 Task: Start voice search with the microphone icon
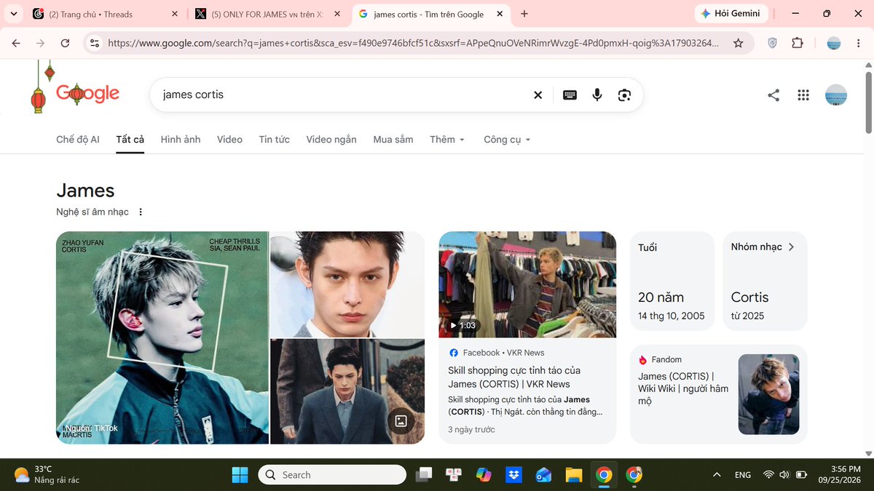point(597,95)
